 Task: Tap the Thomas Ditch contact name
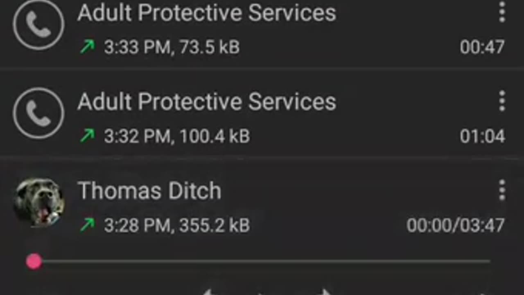pyautogui.click(x=149, y=191)
